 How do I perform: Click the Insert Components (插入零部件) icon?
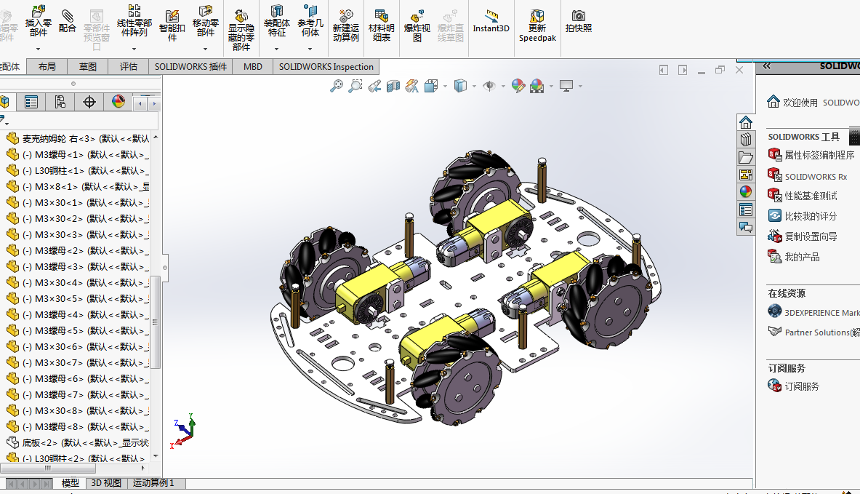tap(38, 21)
